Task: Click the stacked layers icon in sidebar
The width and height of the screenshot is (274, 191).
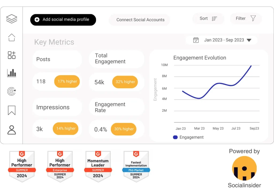Action: [12, 19]
